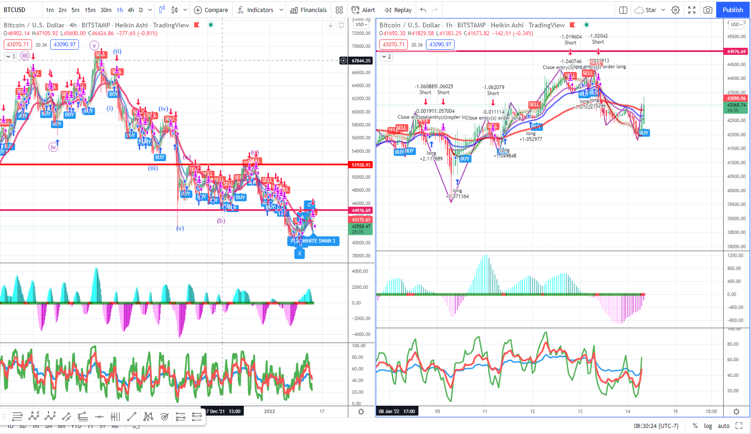
Task: Click the down arrow icon on 4h chart
Action: [x=331, y=25]
